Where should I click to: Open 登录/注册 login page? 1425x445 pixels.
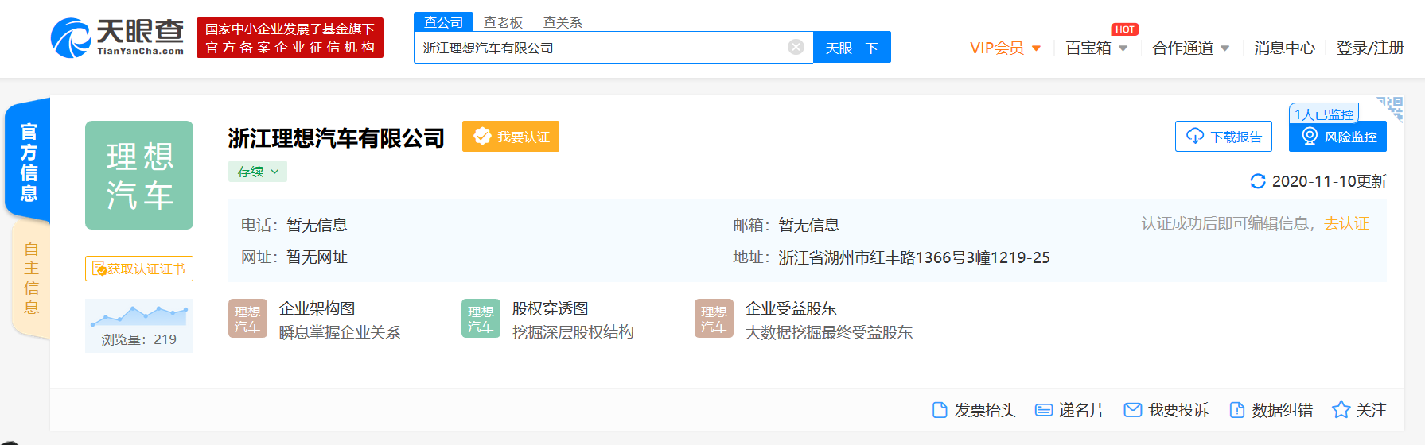(1370, 48)
